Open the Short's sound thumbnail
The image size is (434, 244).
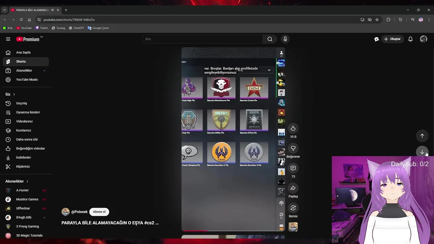293,227
